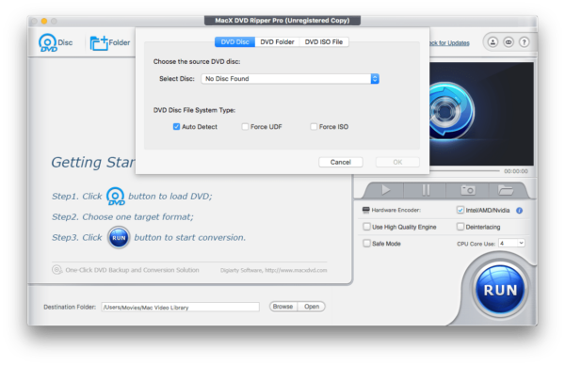Open the CPU Core Use dropdown
The height and width of the screenshot is (365, 565).
(x=511, y=244)
